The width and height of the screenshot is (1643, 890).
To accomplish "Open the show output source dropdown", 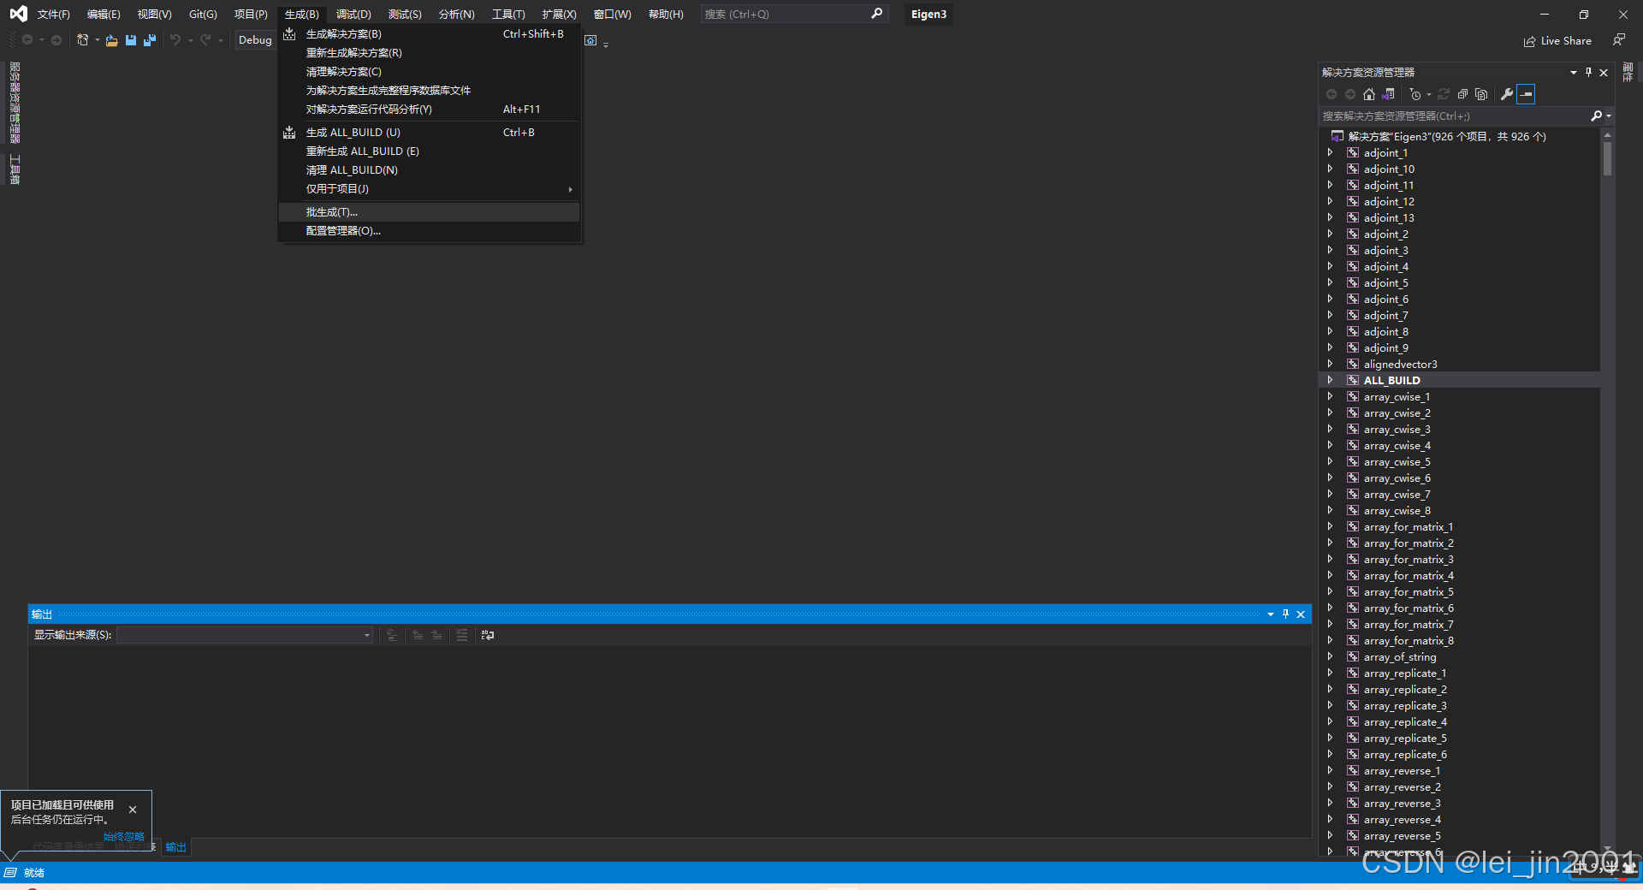I will [x=366, y=635].
